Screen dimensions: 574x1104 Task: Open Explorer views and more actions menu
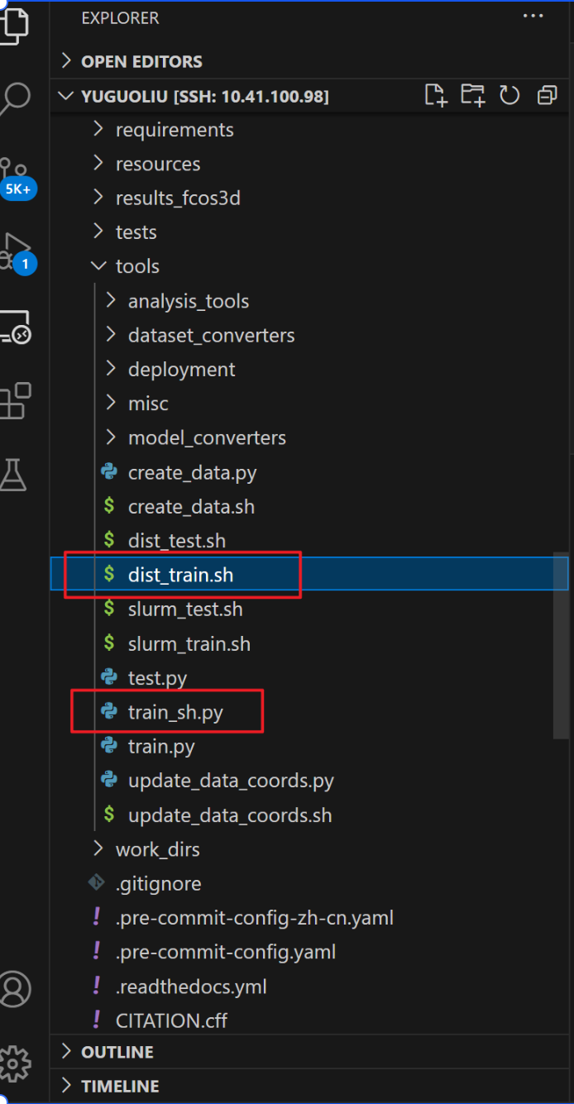coord(535,17)
